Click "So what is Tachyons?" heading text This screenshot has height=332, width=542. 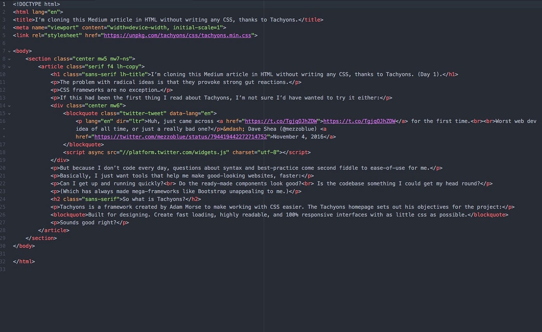tap(154, 199)
